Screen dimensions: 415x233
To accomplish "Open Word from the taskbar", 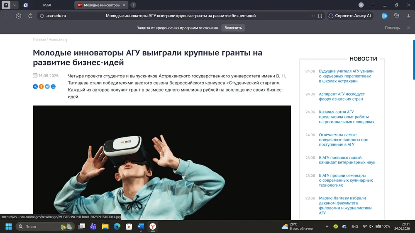I will [x=141, y=226].
